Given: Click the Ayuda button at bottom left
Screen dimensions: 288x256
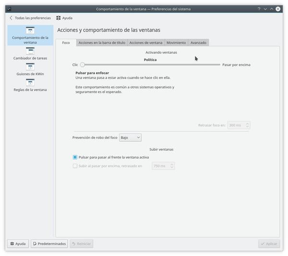Looking at the screenshot, I should [x=18, y=244].
